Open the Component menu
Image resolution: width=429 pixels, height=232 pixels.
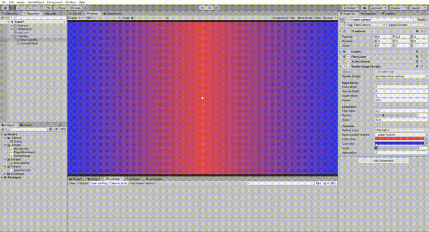coord(54,2)
